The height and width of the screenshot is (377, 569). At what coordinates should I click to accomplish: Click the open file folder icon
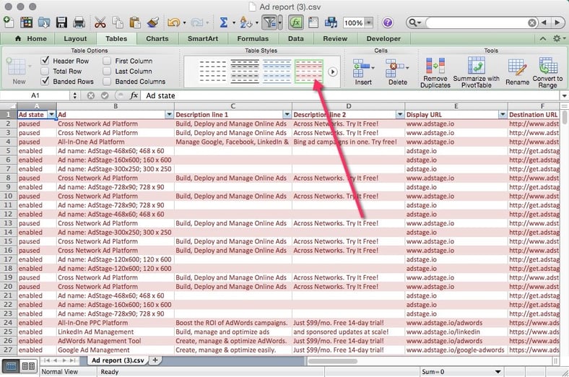click(x=44, y=22)
